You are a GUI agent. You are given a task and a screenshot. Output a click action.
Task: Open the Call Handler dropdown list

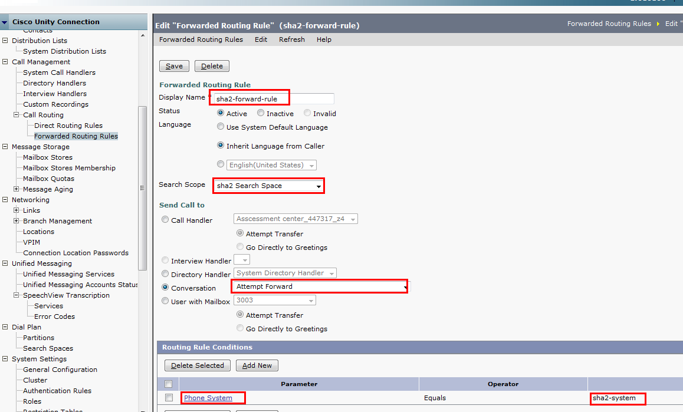tap(295, 219)
